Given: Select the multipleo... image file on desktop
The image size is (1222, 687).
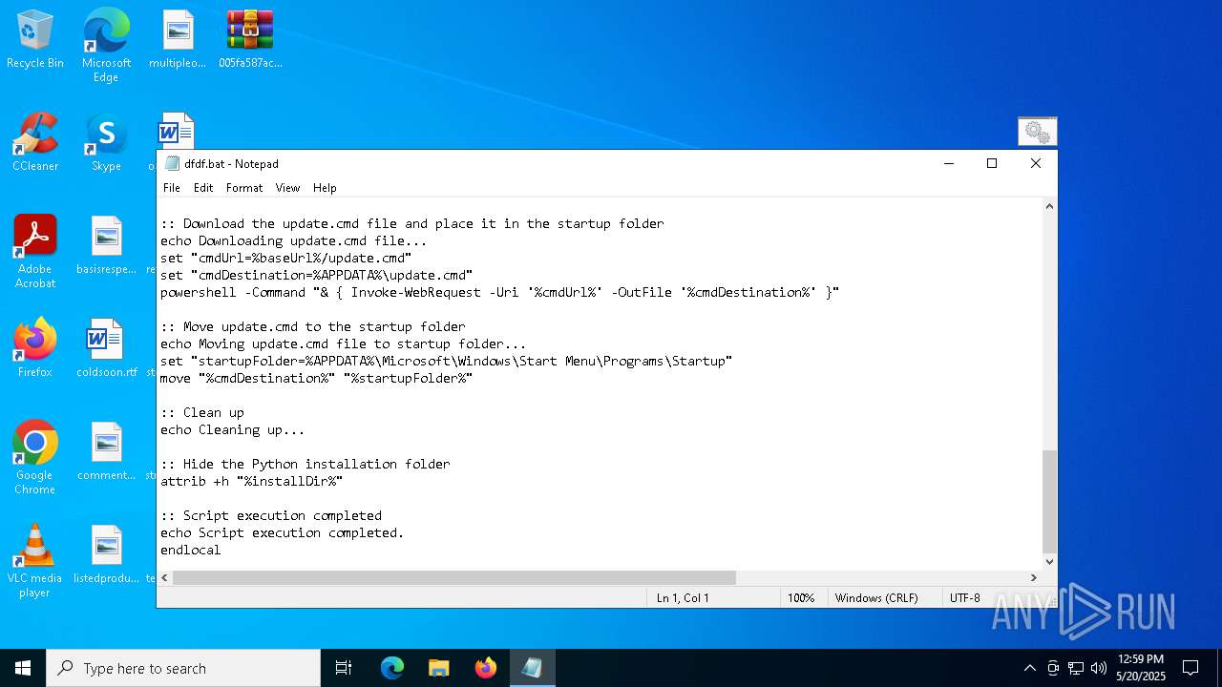Looking at the screenshot, I should pos(178,40).
